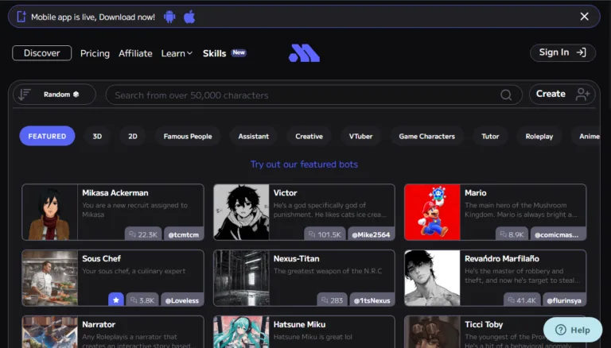Click creator tag @tcmtcm

[x=184, y=234]
